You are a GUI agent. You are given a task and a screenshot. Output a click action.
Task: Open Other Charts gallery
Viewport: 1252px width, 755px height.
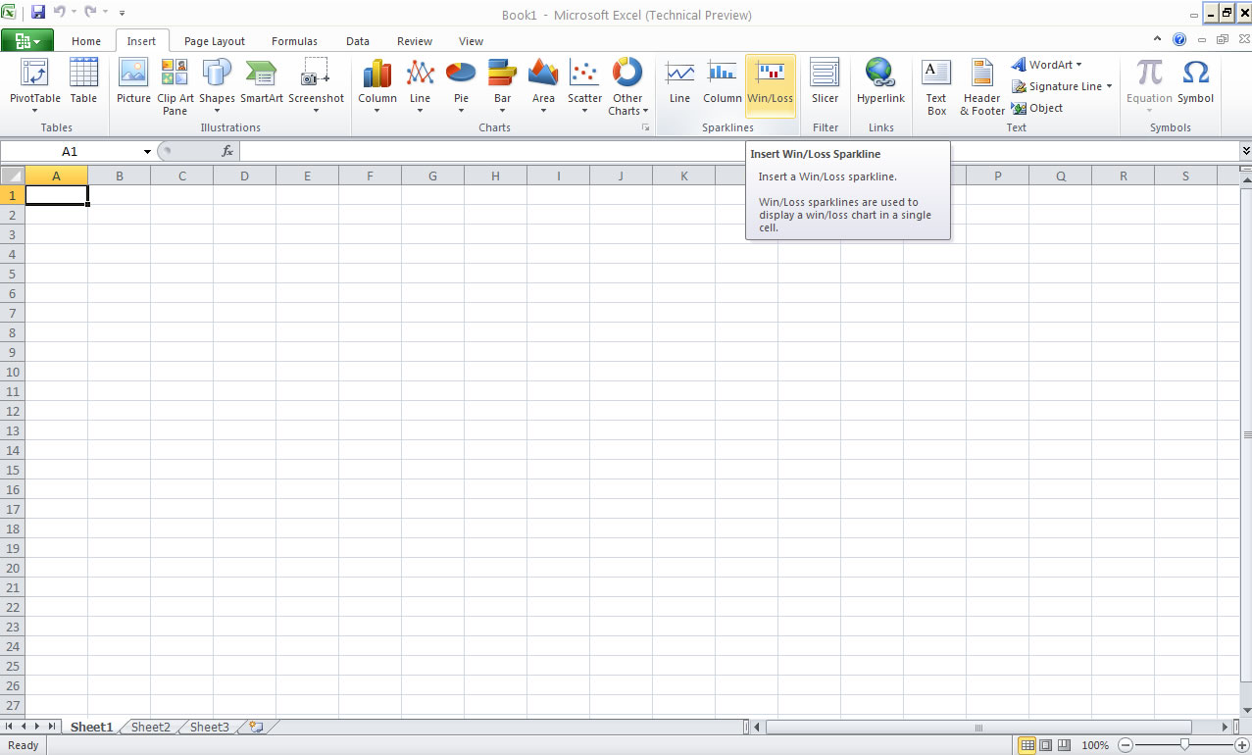click(627, 86)
